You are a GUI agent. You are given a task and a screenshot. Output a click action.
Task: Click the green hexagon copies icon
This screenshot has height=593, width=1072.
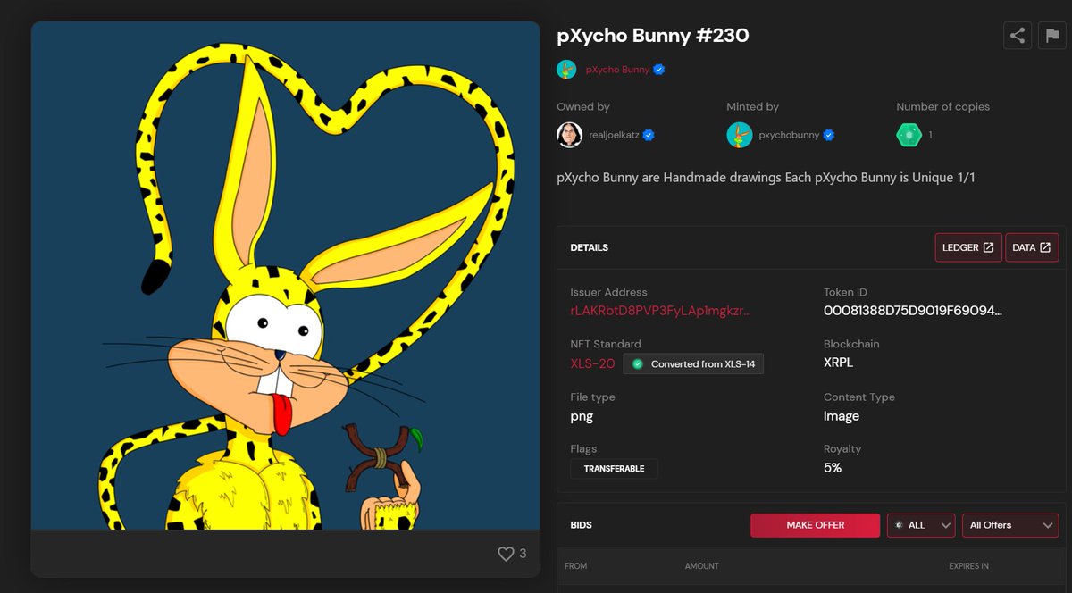tap(909, 134)
